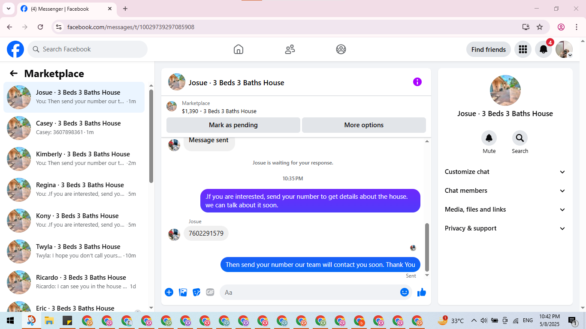Switch to the Messenger | Facebook tab
This screenshot has height=329, width=586.
[66, 9]
